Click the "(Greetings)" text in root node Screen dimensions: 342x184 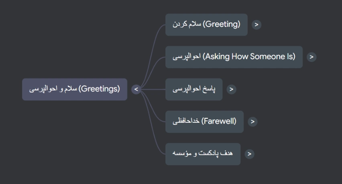click(99, 89)
